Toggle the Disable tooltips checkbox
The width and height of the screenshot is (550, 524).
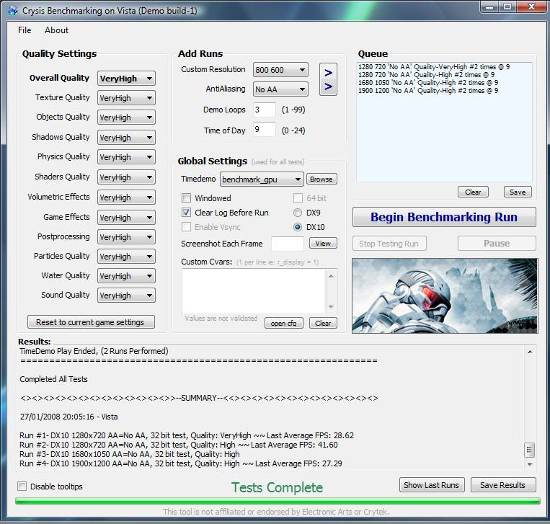pyautogui.click(x=22, y=487)
